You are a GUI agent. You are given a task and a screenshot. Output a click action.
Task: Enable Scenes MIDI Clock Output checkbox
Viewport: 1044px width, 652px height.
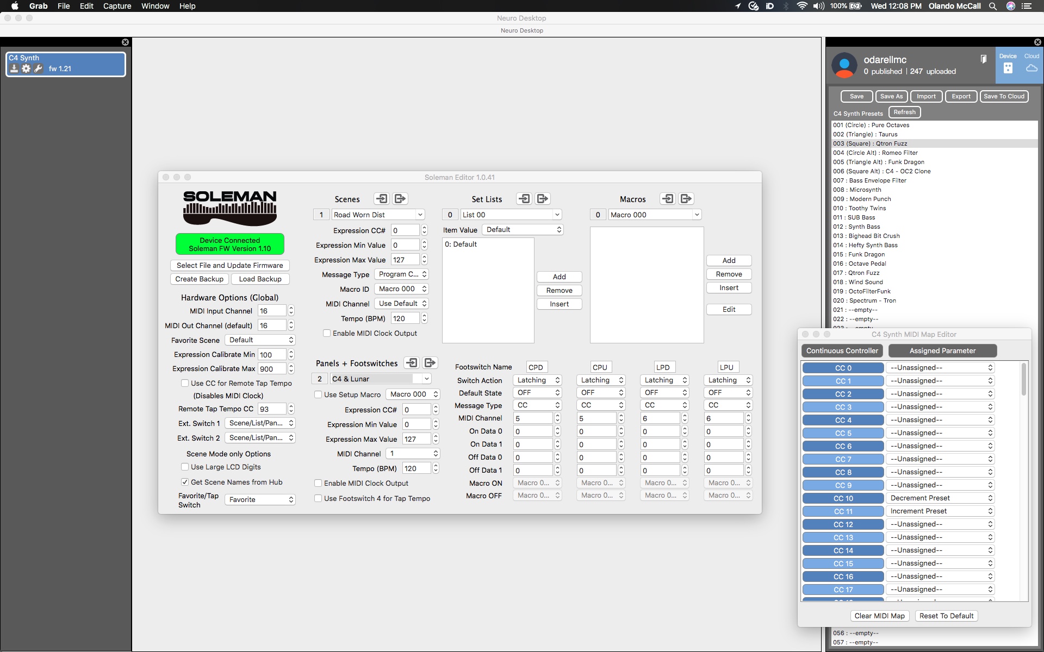327,333
